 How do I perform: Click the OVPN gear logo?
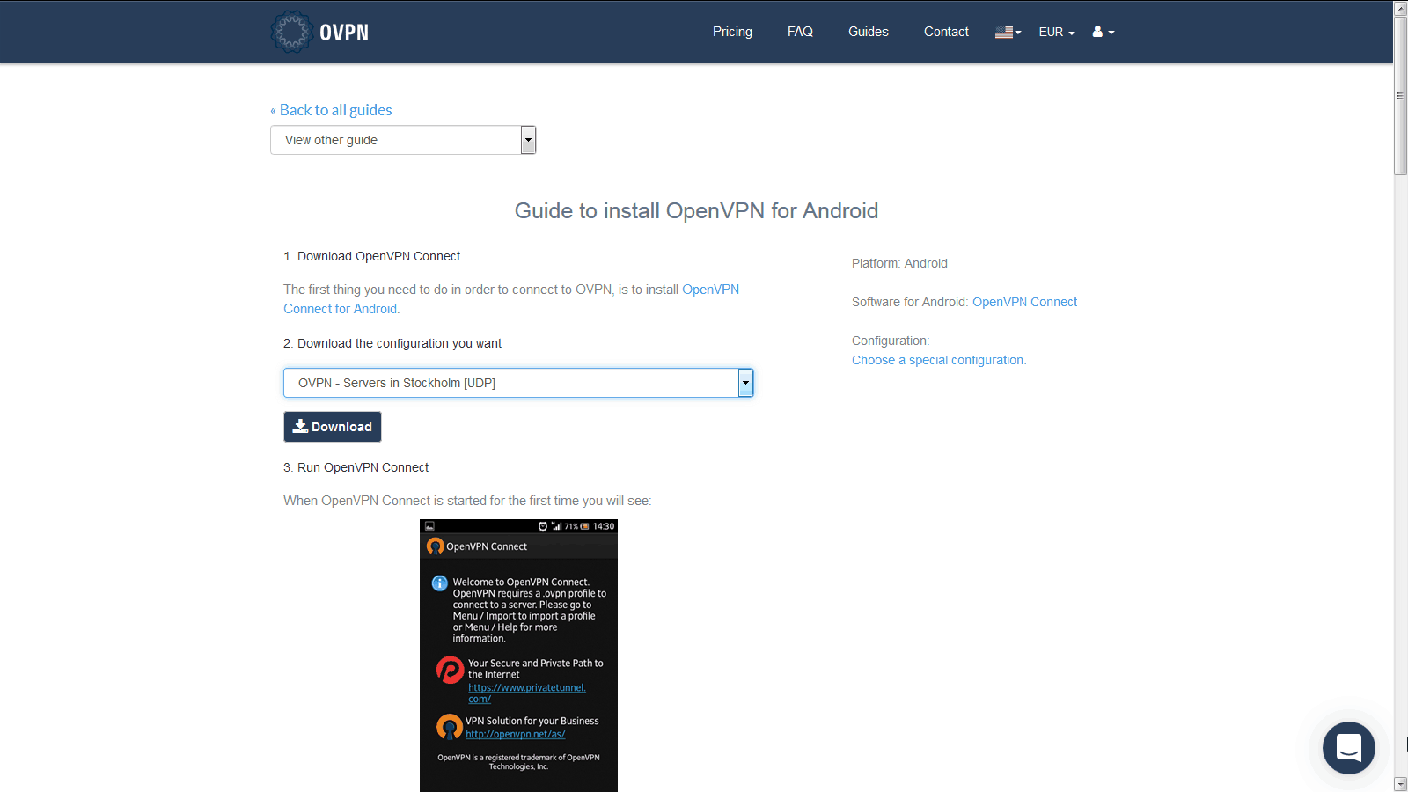tap(291, 32)
